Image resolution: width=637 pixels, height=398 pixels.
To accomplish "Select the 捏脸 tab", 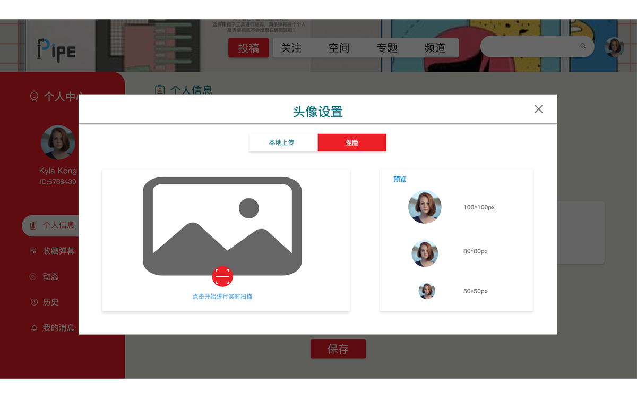I will coord(352,142).
